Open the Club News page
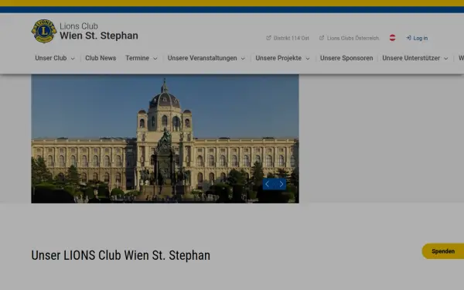Image resolution: width=464 pixels, height=290 pixels. 101,58
